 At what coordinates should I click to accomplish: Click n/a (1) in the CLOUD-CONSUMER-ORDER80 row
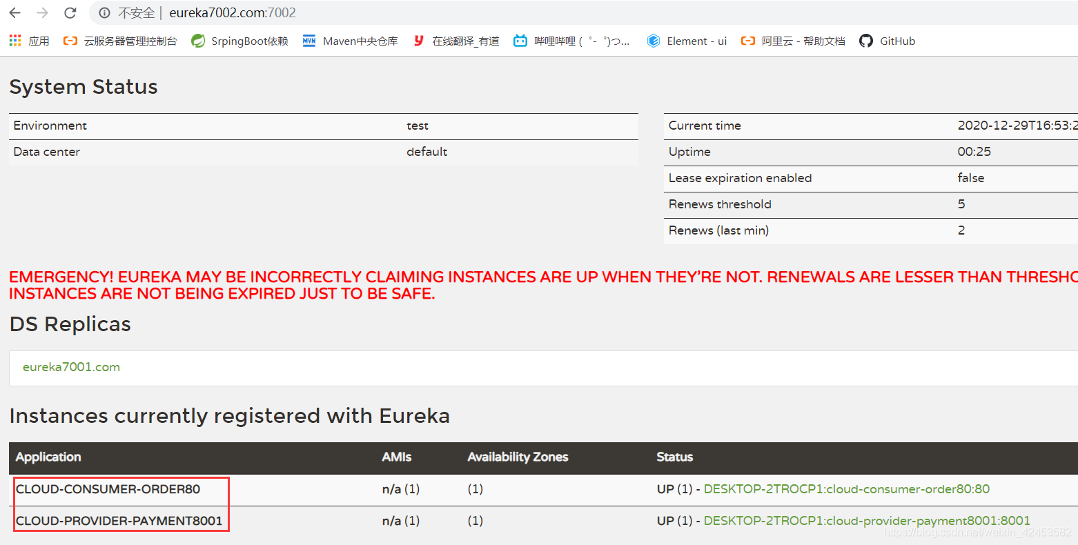[401, 488]
